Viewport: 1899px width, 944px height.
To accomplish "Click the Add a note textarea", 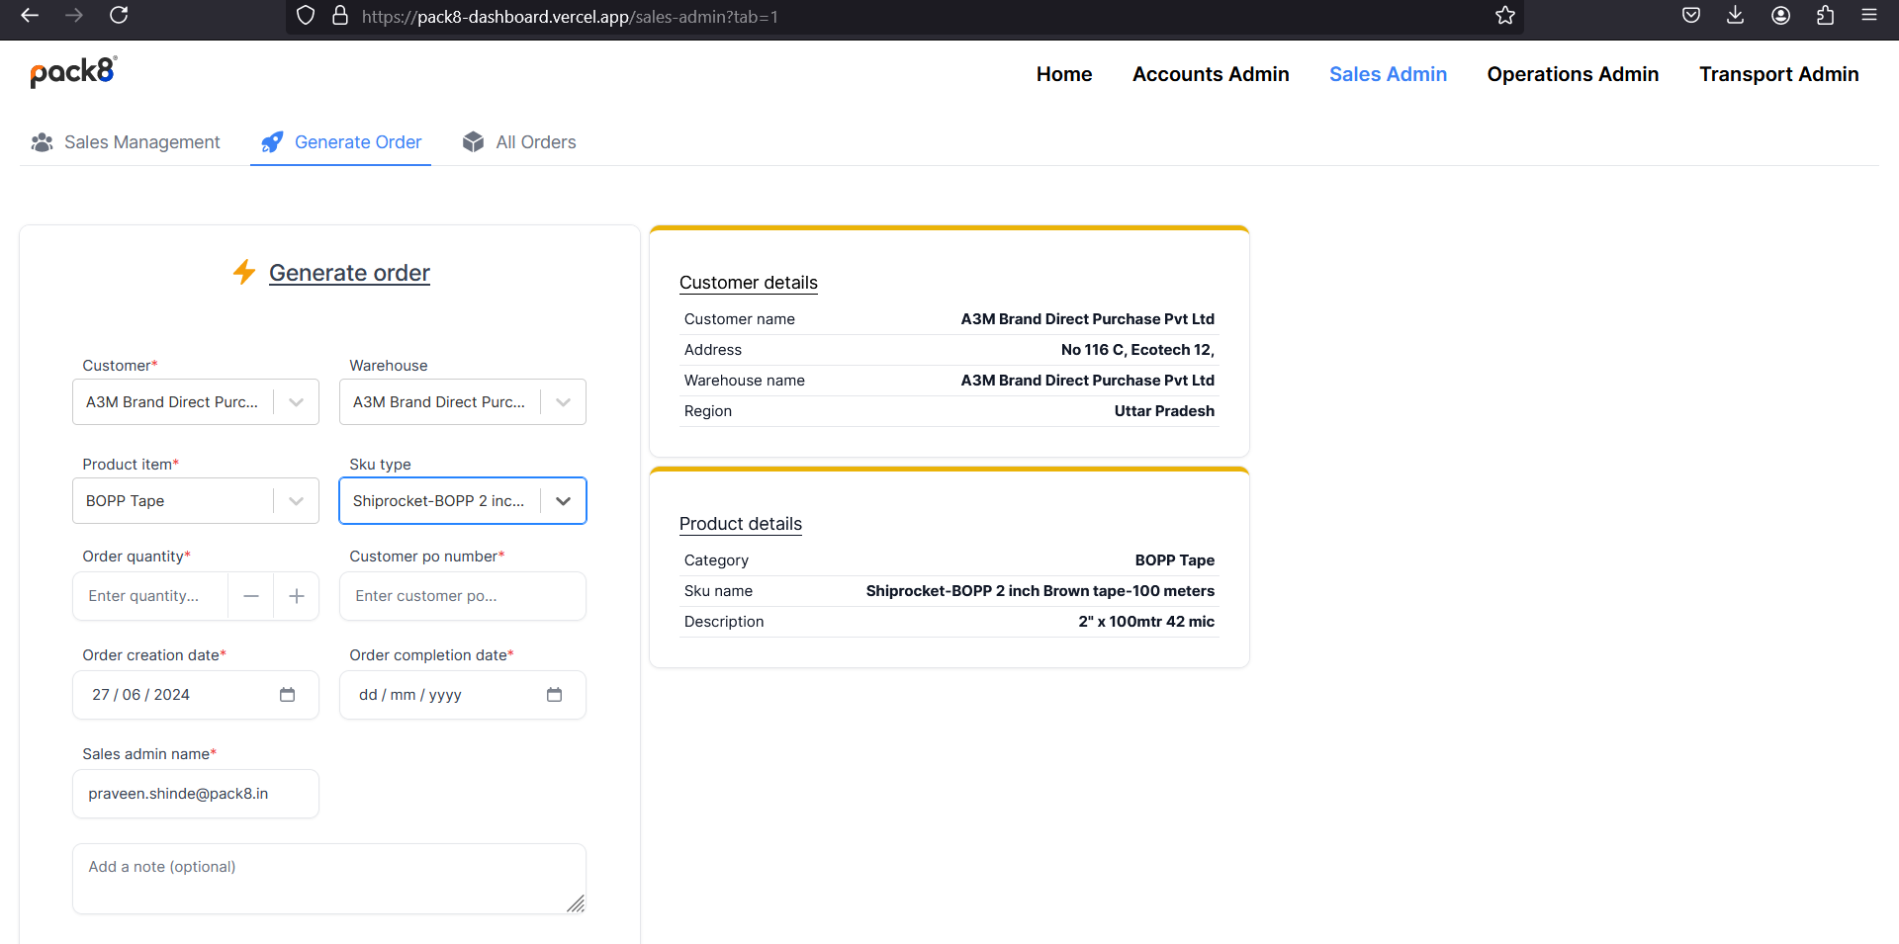I will click(329, 879).
